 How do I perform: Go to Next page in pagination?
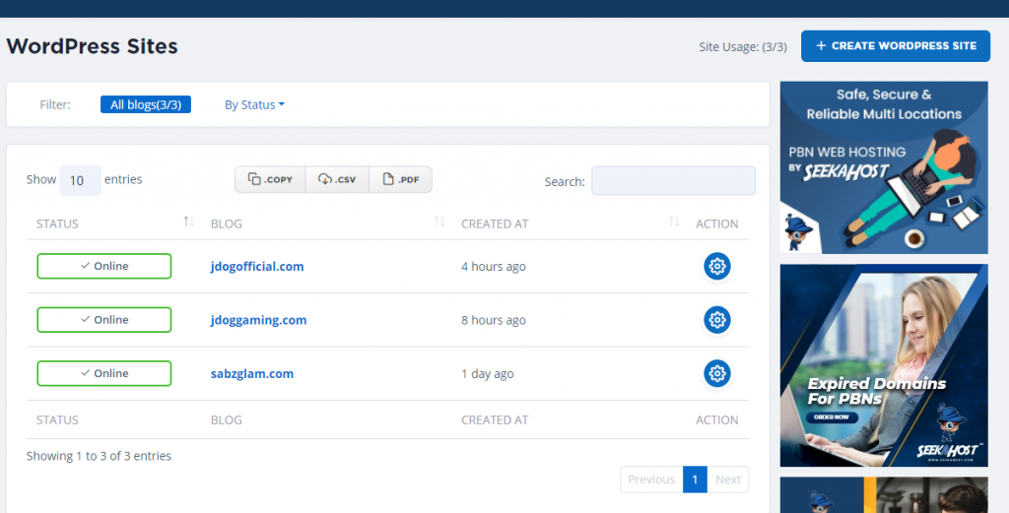click(x=728, y=480)
